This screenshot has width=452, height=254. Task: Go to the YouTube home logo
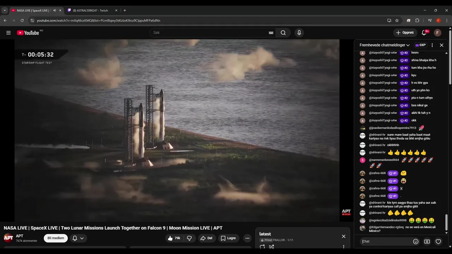pos(28,33)
